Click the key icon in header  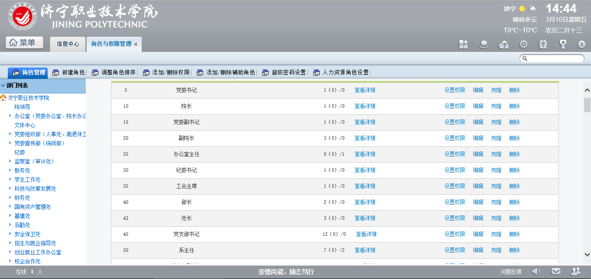[x=562, y=44]
